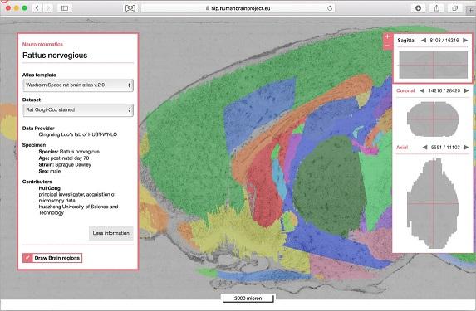Click the Strain: Sprague Dawley text
Image resolution: width=476 pixels, height=311 pixels.
point(65,164)
